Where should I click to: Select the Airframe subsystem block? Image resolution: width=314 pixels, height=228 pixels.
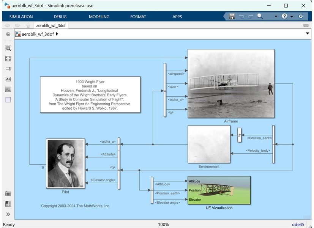pos(231,83)
